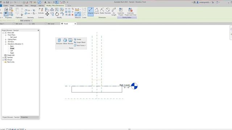Switch to Properties tab at panel bottom
This screenshot has height=130, width=232.
pyautogui.click(x=24, y=117)
